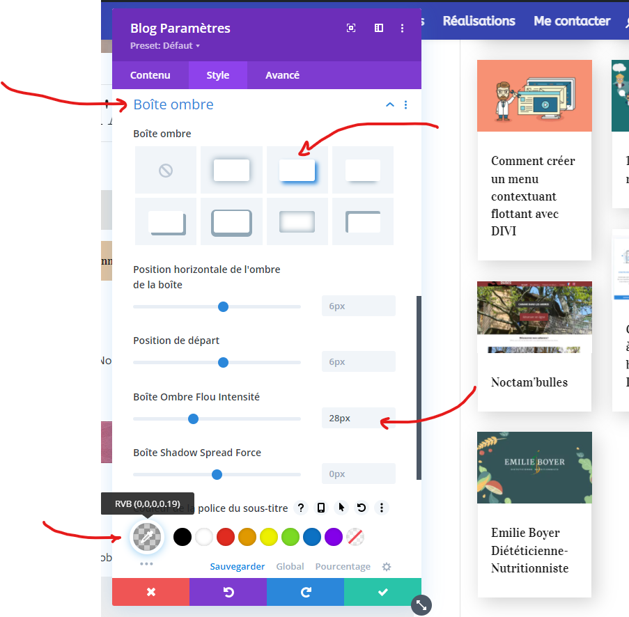Open the gear settings next to Pourcentage
This screenshot has height=617, width=629.
coord(387,566)
